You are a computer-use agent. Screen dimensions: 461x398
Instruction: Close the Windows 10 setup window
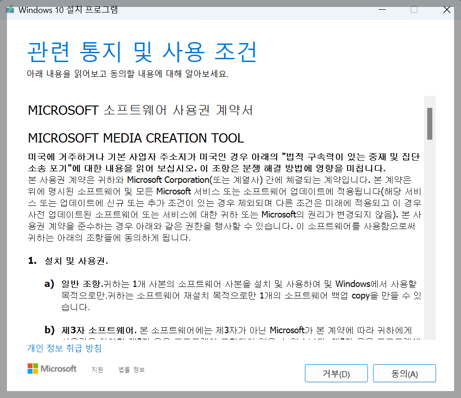[447, 10]
